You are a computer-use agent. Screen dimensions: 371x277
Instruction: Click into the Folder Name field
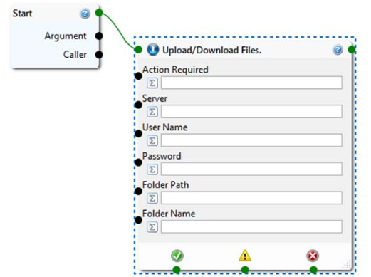tap(251, 226)
